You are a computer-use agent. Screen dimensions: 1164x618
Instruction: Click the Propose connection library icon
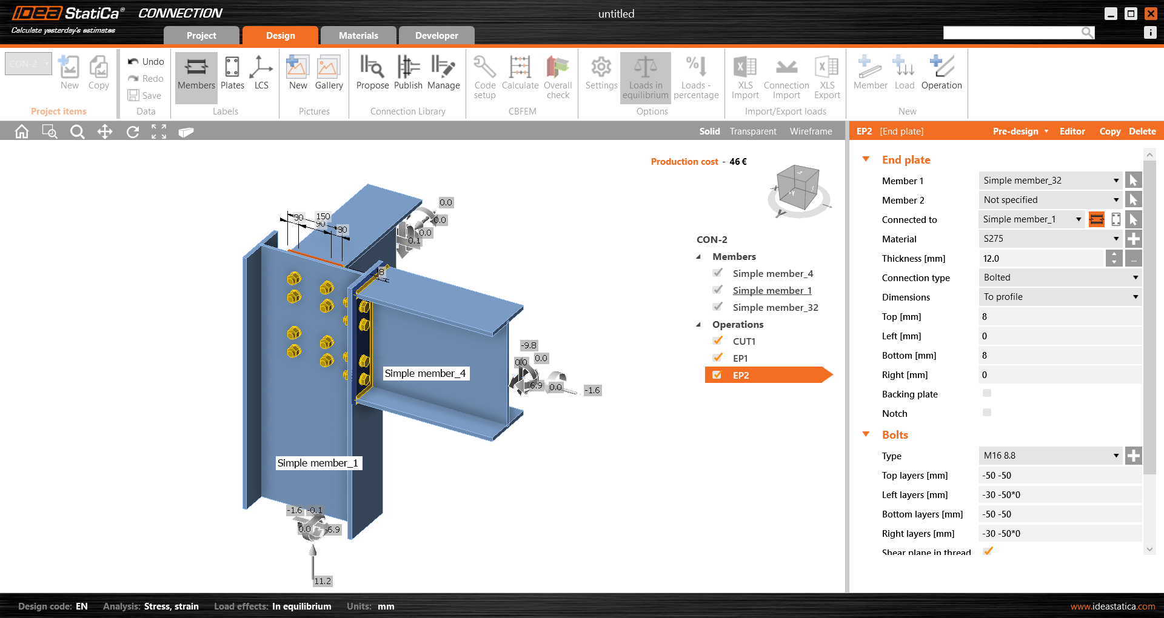[x=372, y=73]
